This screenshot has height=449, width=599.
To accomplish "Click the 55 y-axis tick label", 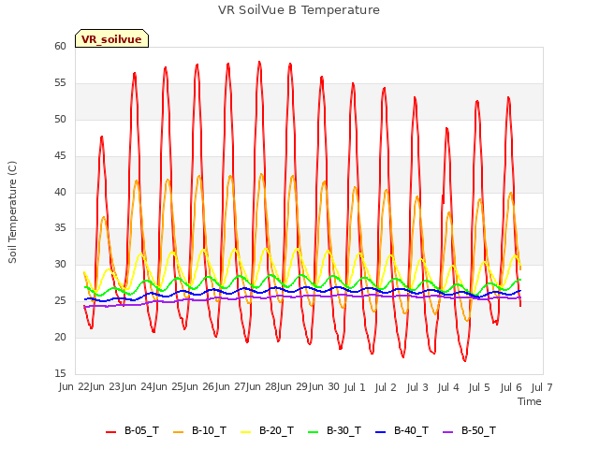I will tap(60, 83).
